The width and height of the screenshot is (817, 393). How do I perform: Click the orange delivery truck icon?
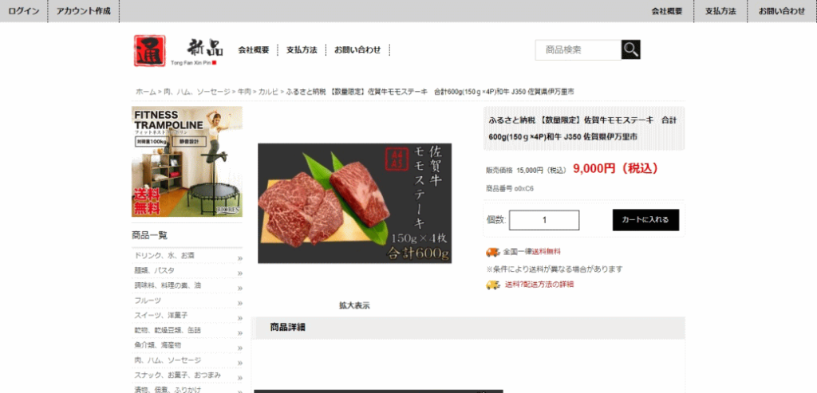click(x=493, y=252)
